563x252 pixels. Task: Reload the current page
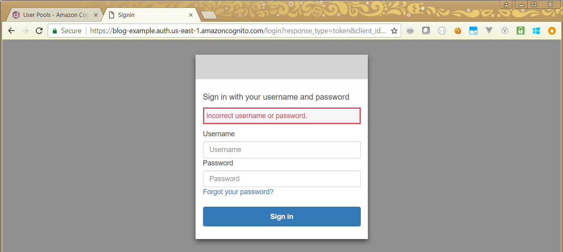pyautogui.click(x=39, y=31)
